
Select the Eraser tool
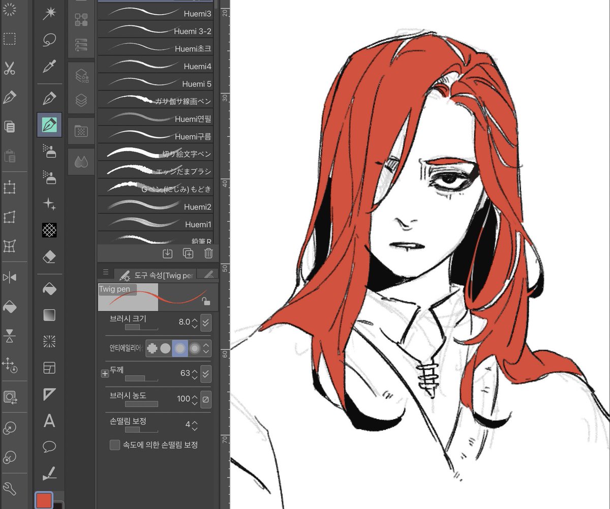click(49, 257)
